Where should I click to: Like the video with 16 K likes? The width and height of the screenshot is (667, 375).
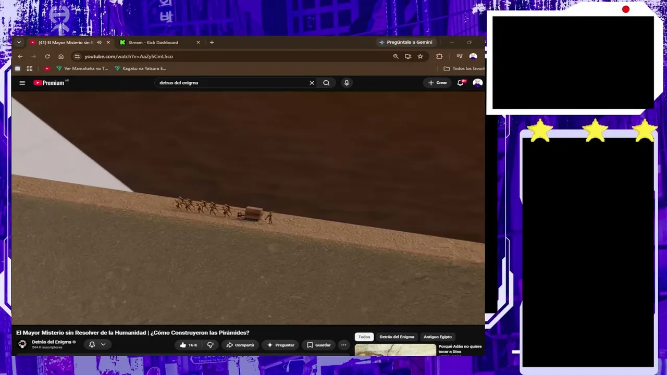189,345
